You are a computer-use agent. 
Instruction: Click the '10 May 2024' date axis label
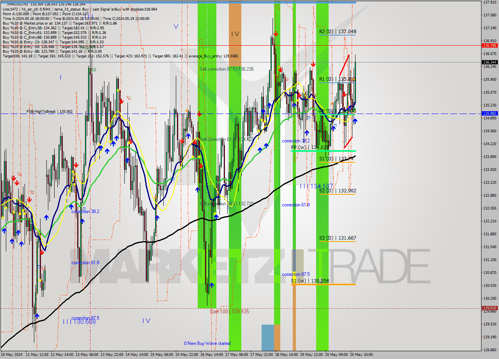click(12, 355)
